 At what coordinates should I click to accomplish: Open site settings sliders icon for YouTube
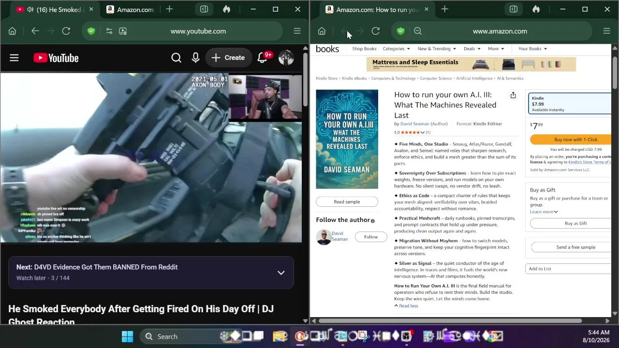pyautogui.click(x=109, y=31)
